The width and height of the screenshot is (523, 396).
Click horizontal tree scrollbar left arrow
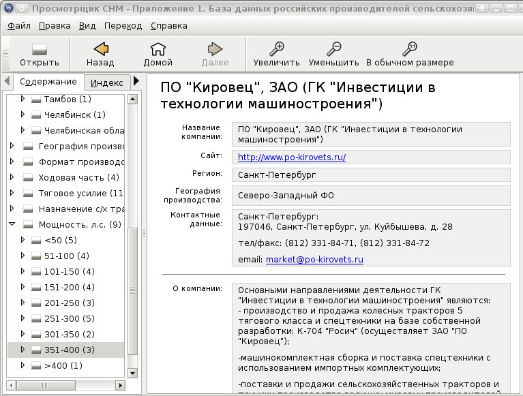pos(11,385)
